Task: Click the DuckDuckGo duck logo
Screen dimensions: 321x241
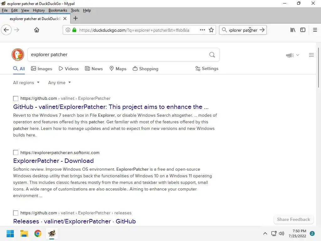Action: [x=18, y=55]
